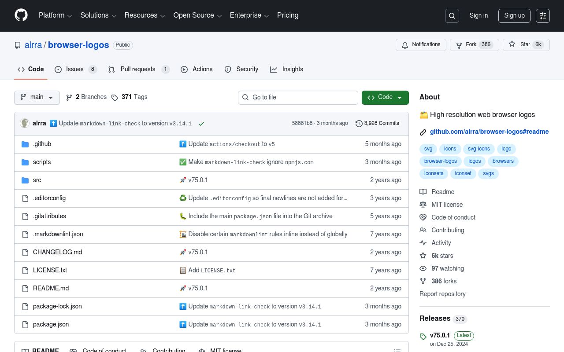The height and width of the screenshot is (352, 564).
Task: Click the commit status green checkmark
Action: pyautogui.click(x=201, y=124)
